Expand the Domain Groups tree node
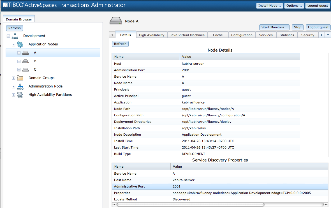The height and width of the screenshot is (208, 331). (x=13, y=78)
